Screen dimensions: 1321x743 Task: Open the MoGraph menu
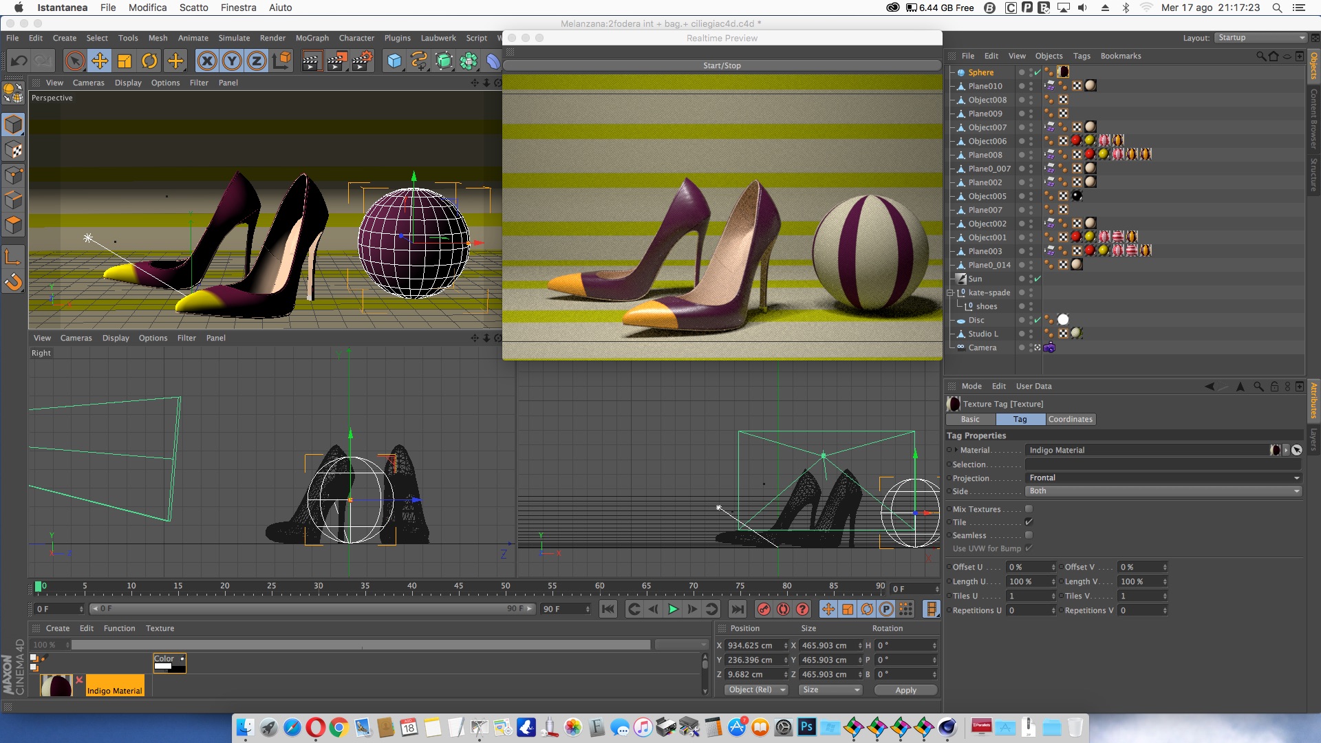point(312,38)
